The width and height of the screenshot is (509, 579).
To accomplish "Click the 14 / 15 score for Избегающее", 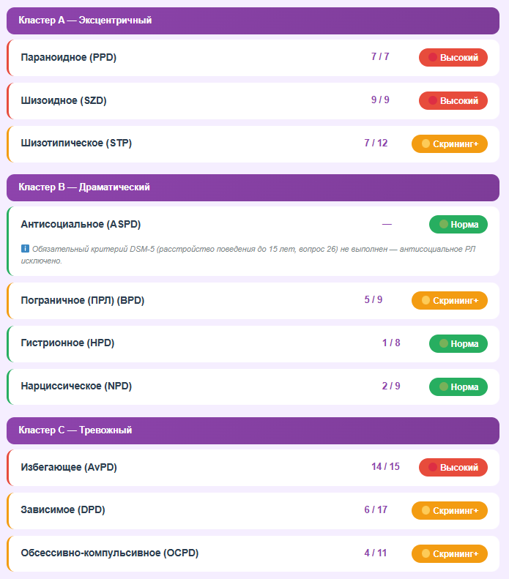I will click(386, 466).
